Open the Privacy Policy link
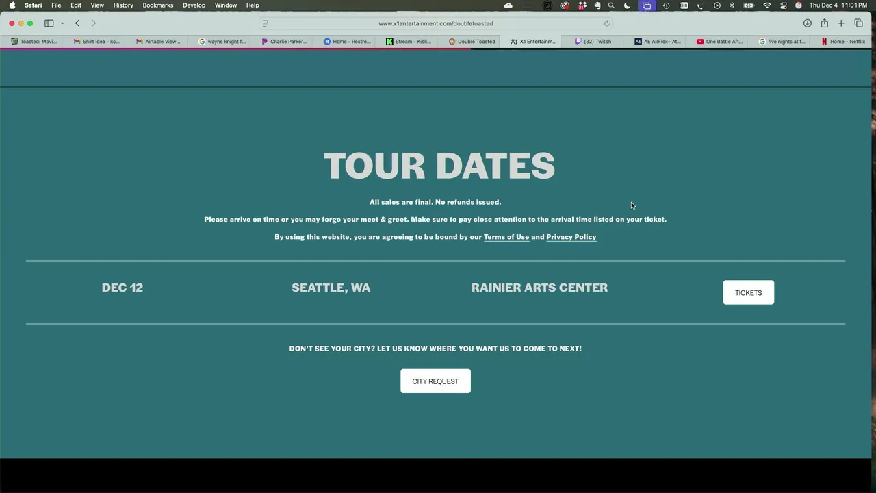The width and height of the screenshot is (876, 493). tap(571, 237)
